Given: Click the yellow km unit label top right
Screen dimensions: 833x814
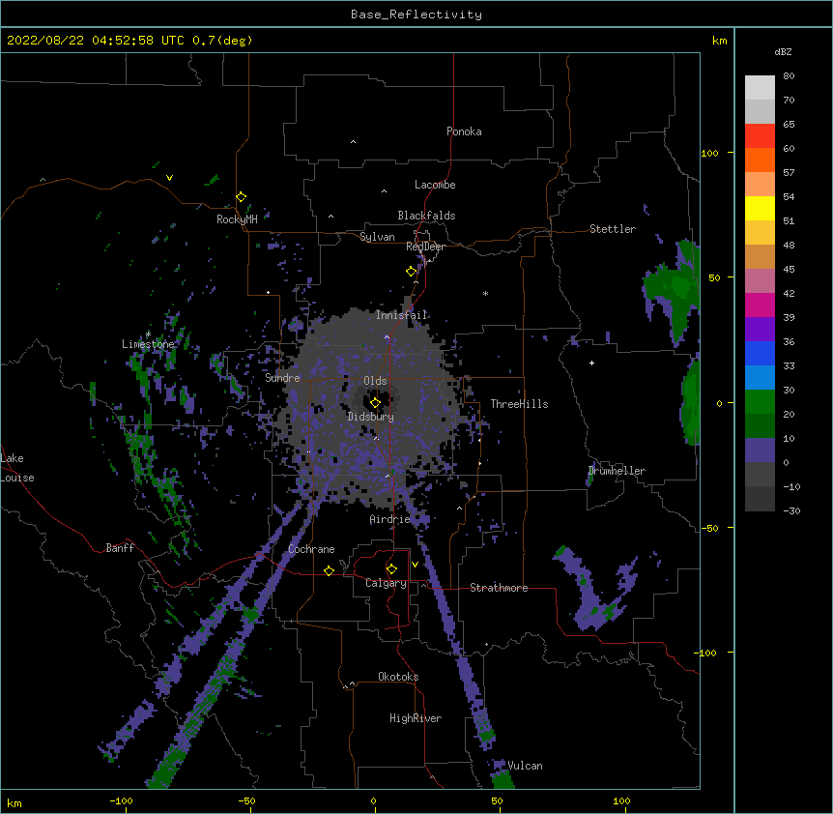Looking at the screenshot, I should [720, 41].
